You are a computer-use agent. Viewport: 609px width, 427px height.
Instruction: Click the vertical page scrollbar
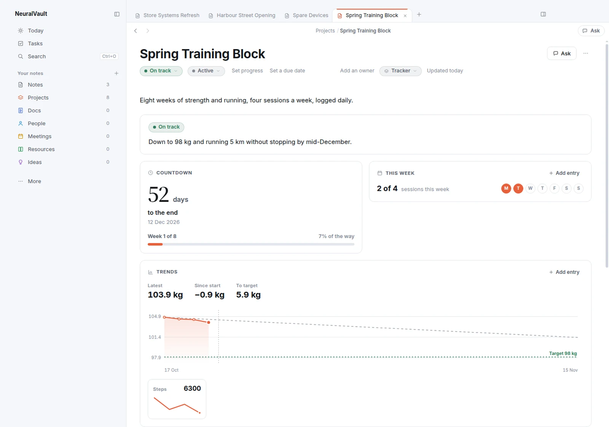click(x=607, y=156)
